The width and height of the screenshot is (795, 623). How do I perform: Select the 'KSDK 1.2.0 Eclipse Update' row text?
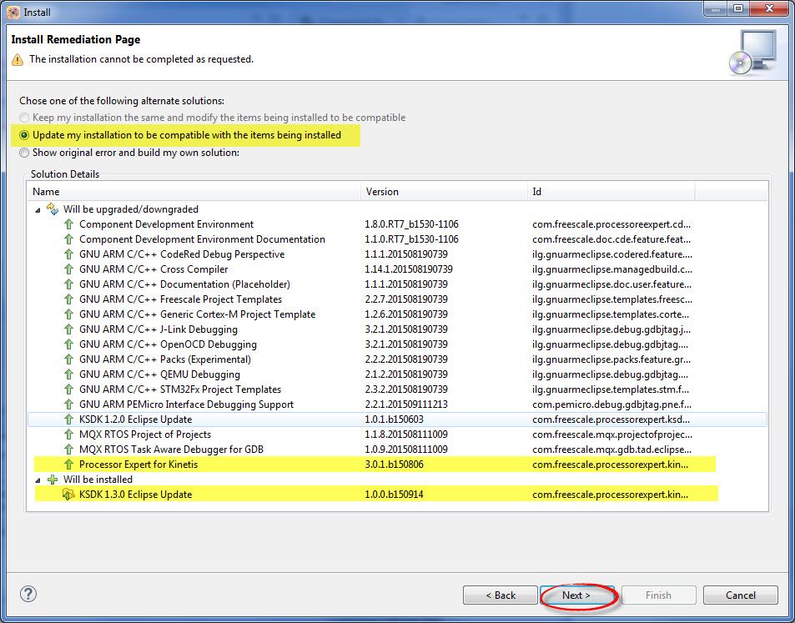tap(135, 420)
